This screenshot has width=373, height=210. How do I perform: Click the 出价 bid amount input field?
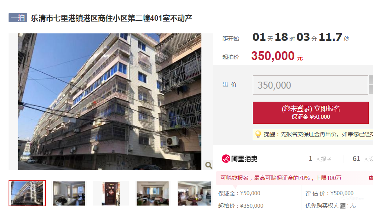[310, 85]
